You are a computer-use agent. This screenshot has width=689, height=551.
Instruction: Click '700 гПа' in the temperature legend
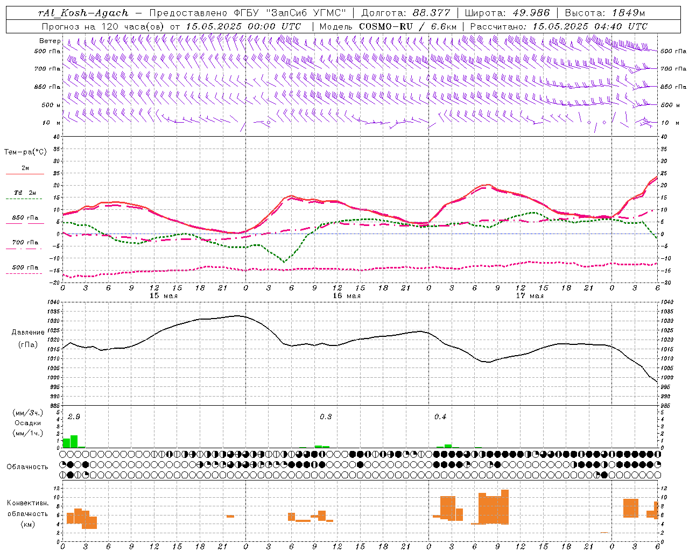(x=25, y=242)
